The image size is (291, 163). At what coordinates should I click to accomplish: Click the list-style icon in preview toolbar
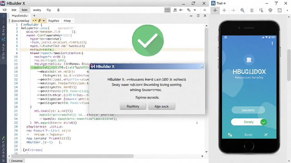pyautogui.click(x=261, y=10)
